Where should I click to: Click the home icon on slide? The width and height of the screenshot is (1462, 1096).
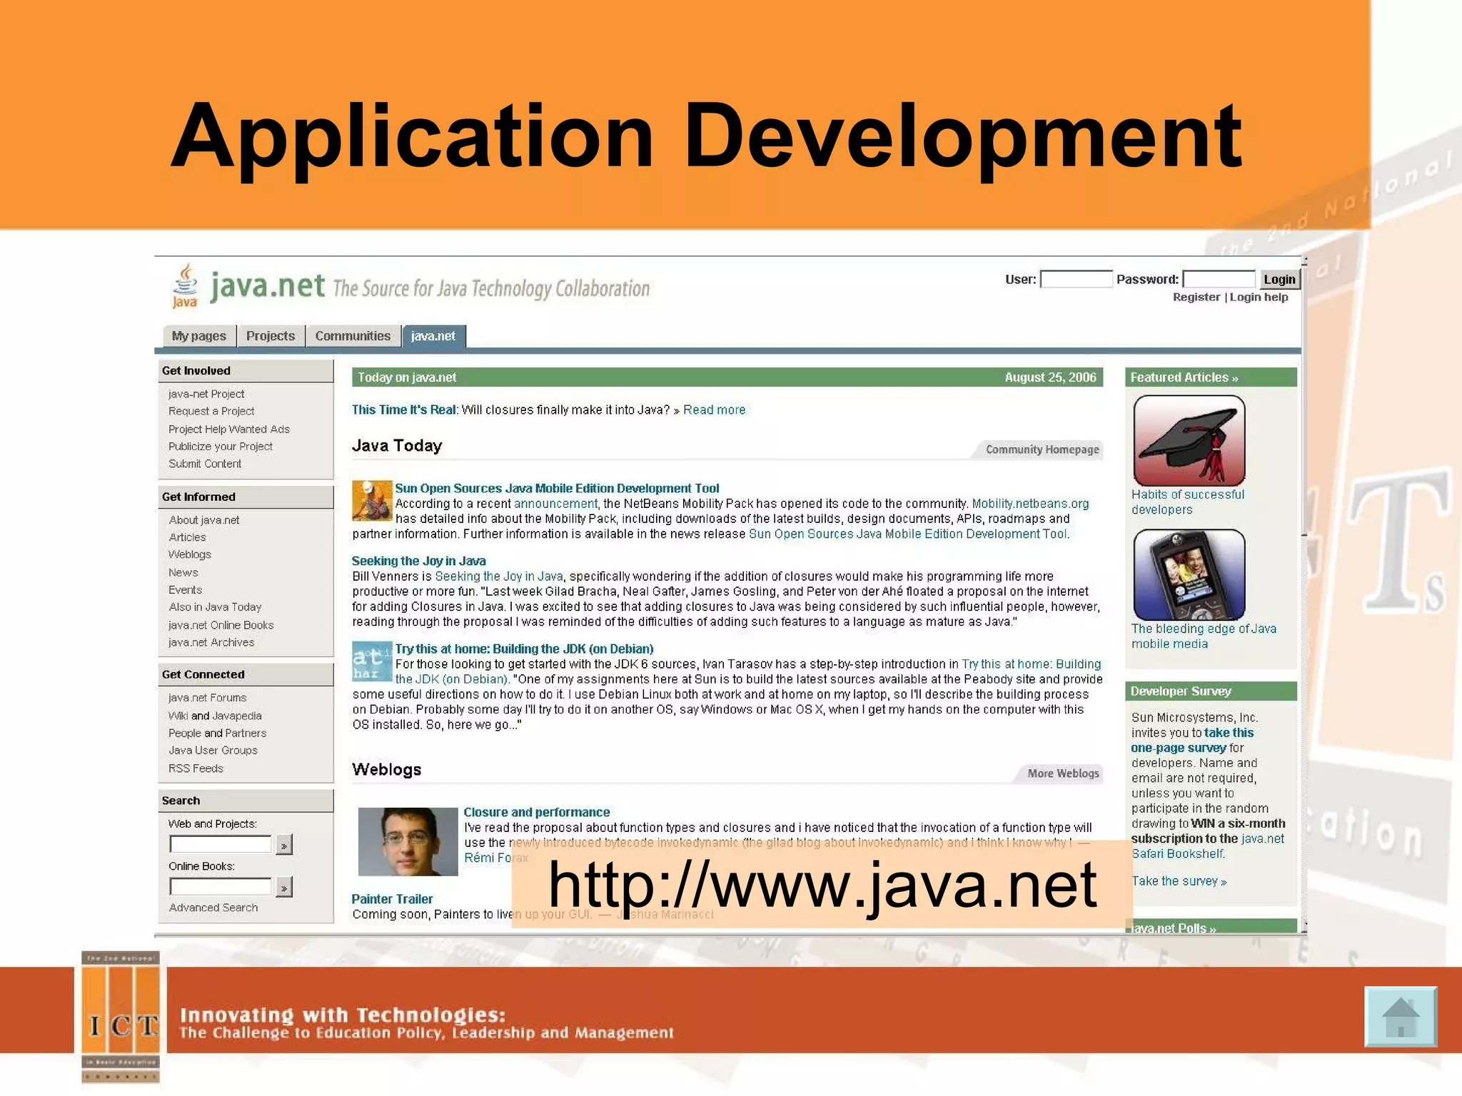[x=1400, y=1016]
